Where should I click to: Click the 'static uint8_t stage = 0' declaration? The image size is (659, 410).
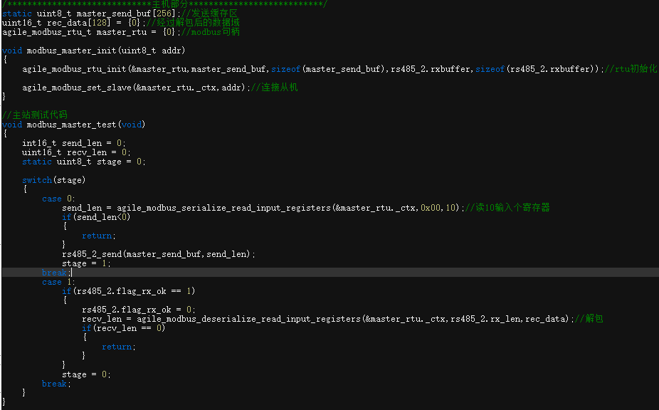point(84,162)
